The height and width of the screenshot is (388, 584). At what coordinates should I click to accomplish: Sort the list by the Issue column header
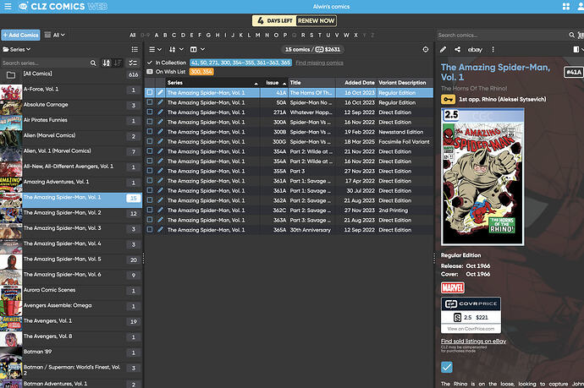(274, 83)
